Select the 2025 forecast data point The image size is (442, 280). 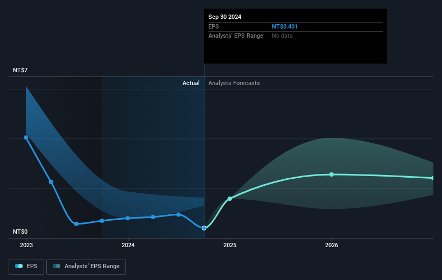click(230, 199)
